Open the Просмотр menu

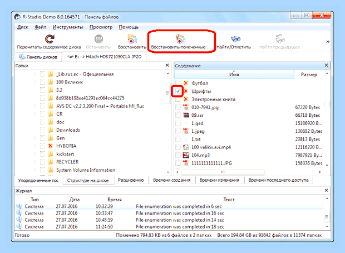[101, 27]
